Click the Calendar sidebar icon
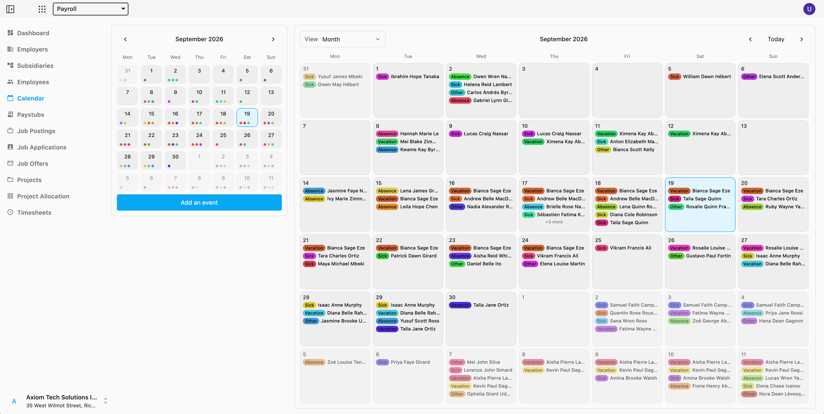 pos(10,98)
